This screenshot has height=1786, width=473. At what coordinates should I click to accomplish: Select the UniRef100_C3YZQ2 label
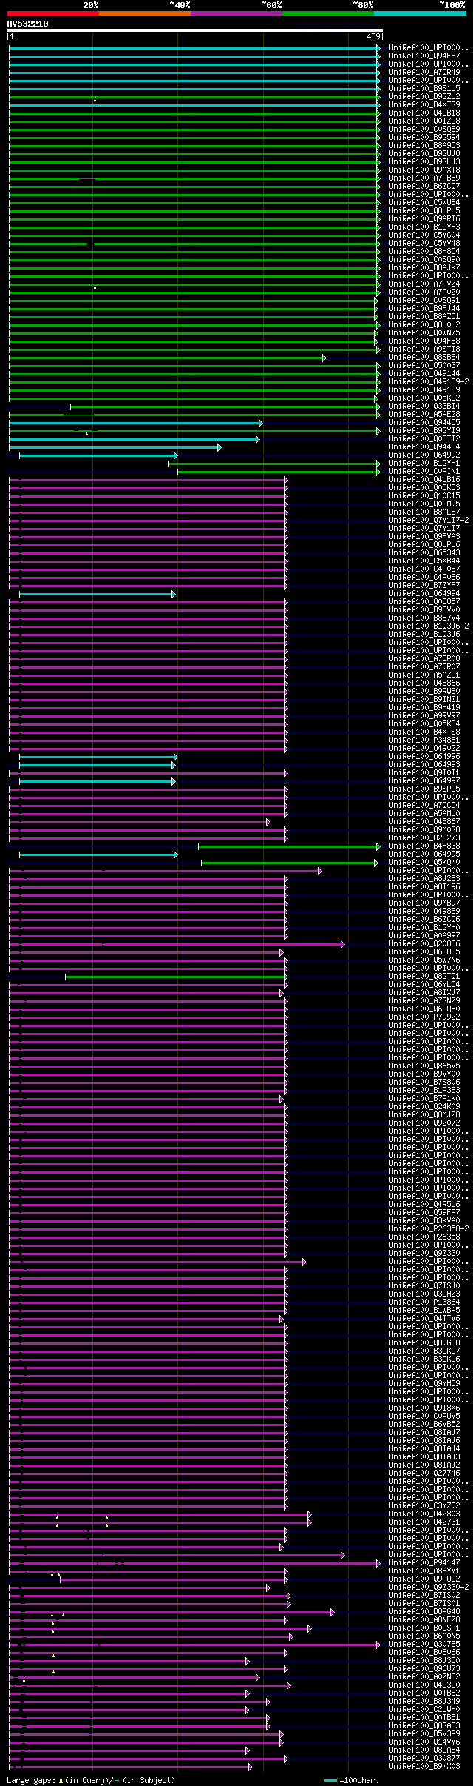click(x=424, y=1506)
